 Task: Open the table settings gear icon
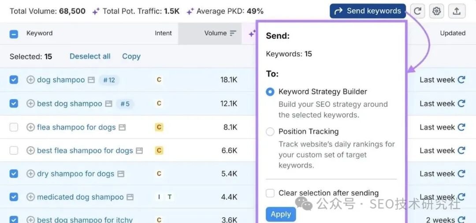[436, 11]
